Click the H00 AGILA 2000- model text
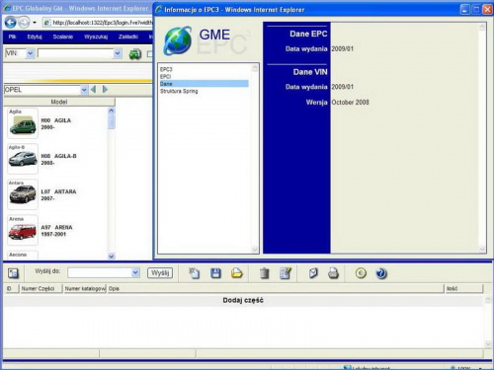This screenshot has height=370, width=494. coord(56,123)
